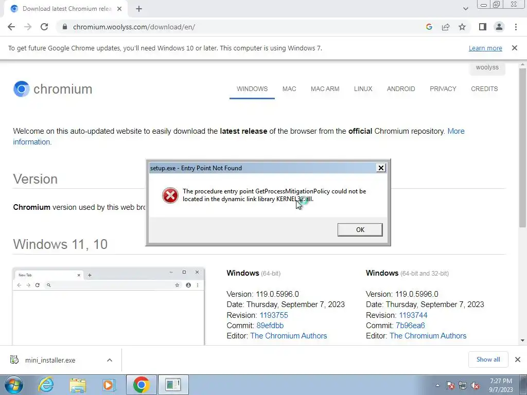The image size is (527, 395).
Task: Click the network tray icon
Action: (463, 385)
